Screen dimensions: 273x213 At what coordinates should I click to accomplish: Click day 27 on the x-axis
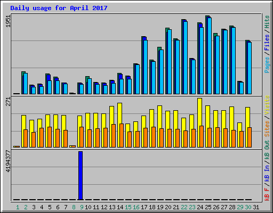click(224, 207)
